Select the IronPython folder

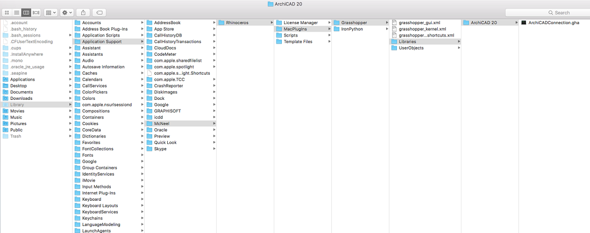352,29
